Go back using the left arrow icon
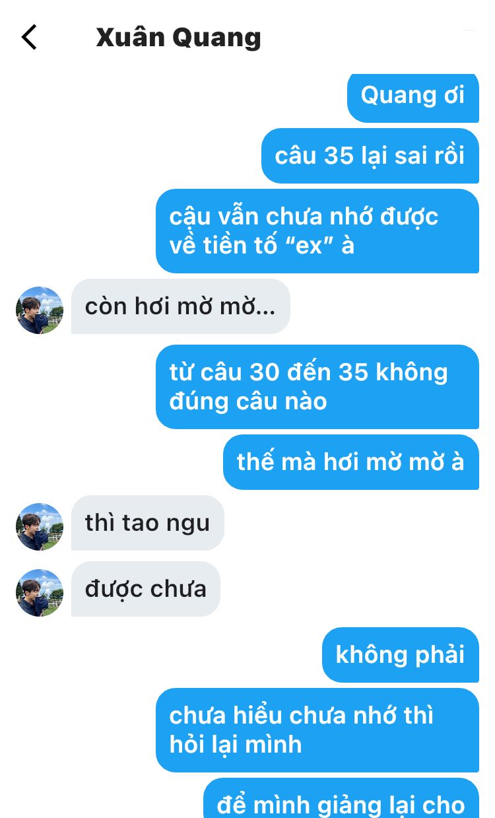 pyautogui.click(x=29, y=38)
